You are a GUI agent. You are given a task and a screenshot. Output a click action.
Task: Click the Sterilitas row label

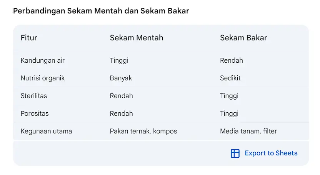[x=34, y=96]
